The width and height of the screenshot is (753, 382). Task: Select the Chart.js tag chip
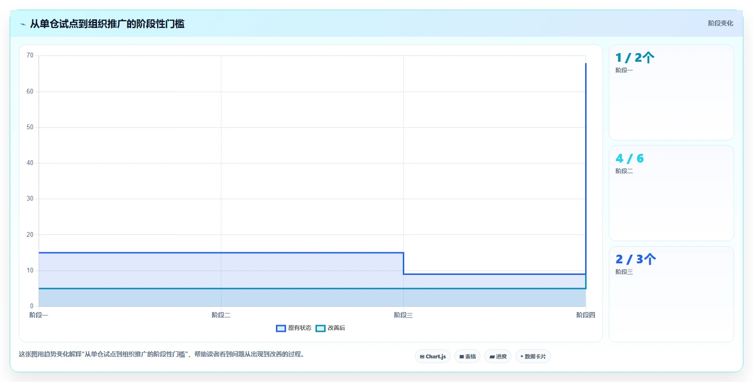(433, 356)
